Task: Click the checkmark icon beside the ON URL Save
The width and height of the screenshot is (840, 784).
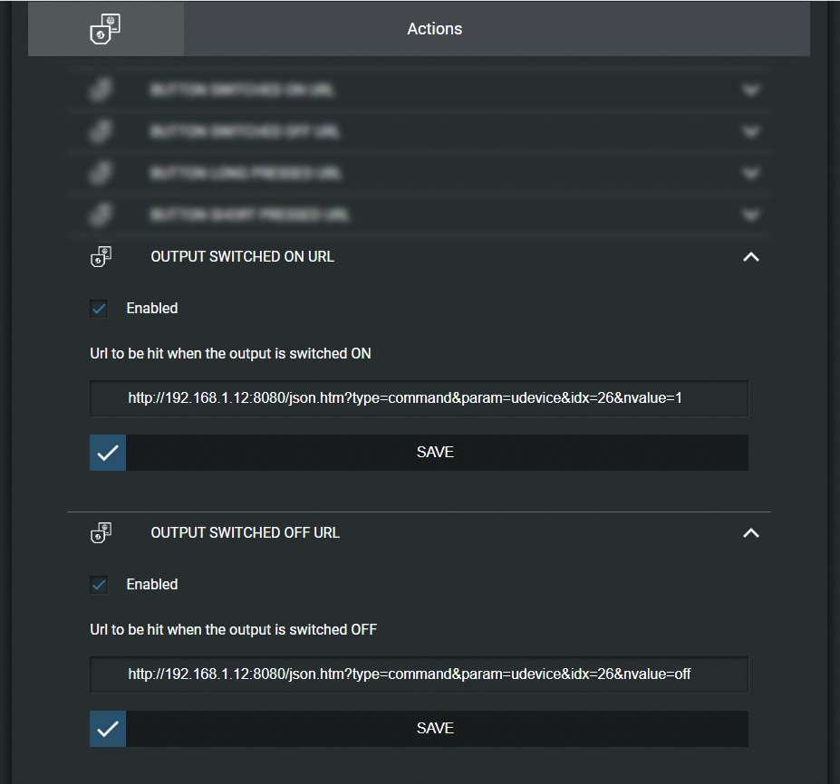Action: [x=108, y=453]
